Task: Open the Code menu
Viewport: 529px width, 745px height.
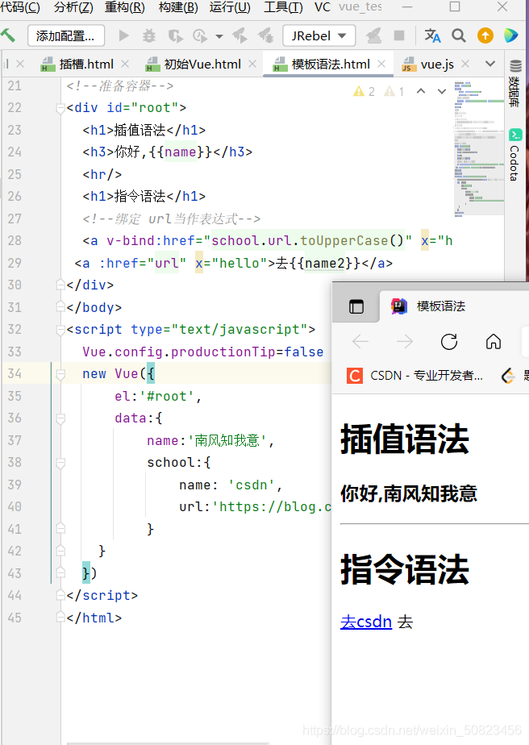Action: pos(20,7)
